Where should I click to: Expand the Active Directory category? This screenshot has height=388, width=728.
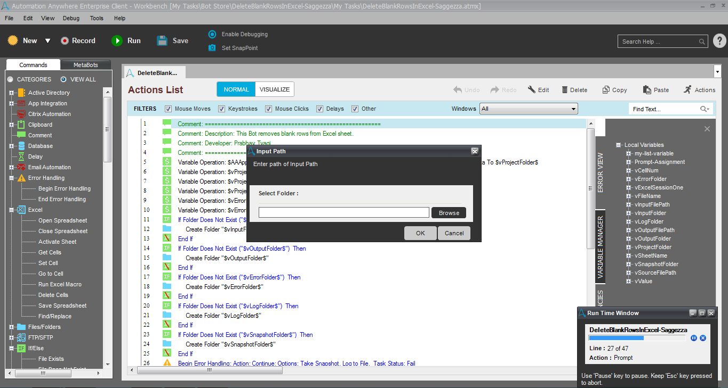point(11,93)
